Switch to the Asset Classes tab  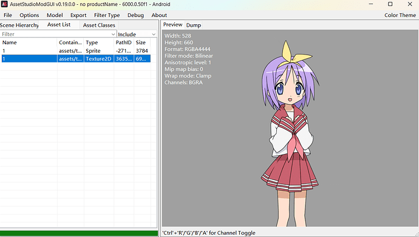click(99, 25)
